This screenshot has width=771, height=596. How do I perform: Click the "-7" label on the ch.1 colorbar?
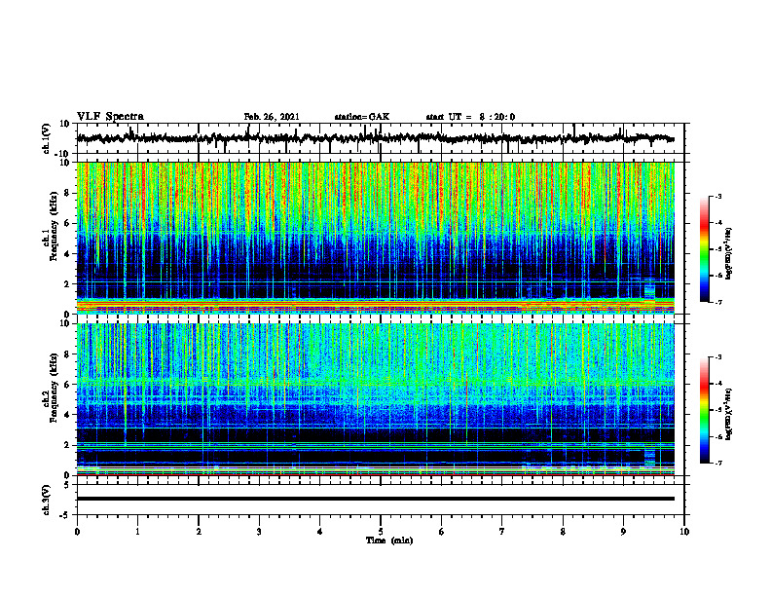click(718, 302)
